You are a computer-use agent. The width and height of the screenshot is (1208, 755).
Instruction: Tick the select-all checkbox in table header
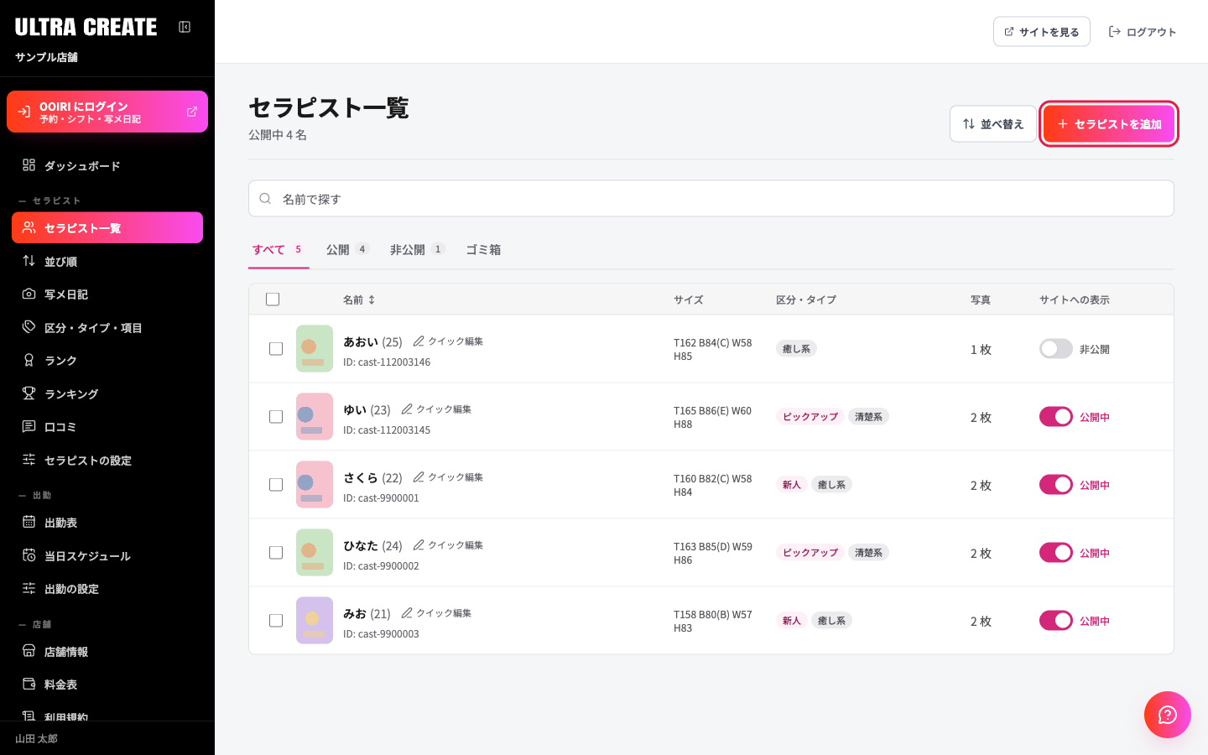pyautogui.click(x=273, y=299)
